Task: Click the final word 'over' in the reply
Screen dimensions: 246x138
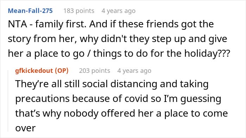Action: [25, 128]
